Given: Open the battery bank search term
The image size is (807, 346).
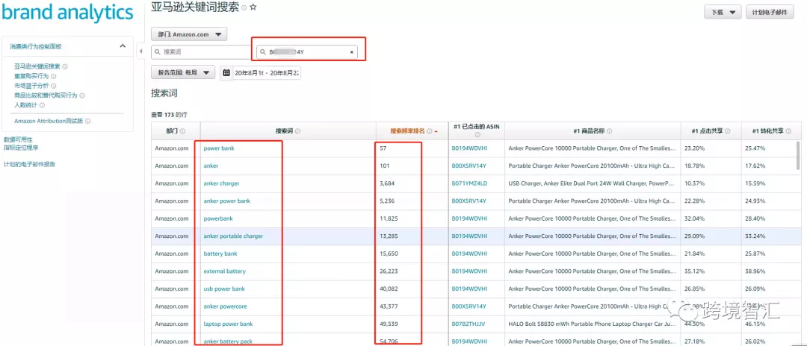Looking at the screenshot, I should pyautogui.click(x=220, y=254).
